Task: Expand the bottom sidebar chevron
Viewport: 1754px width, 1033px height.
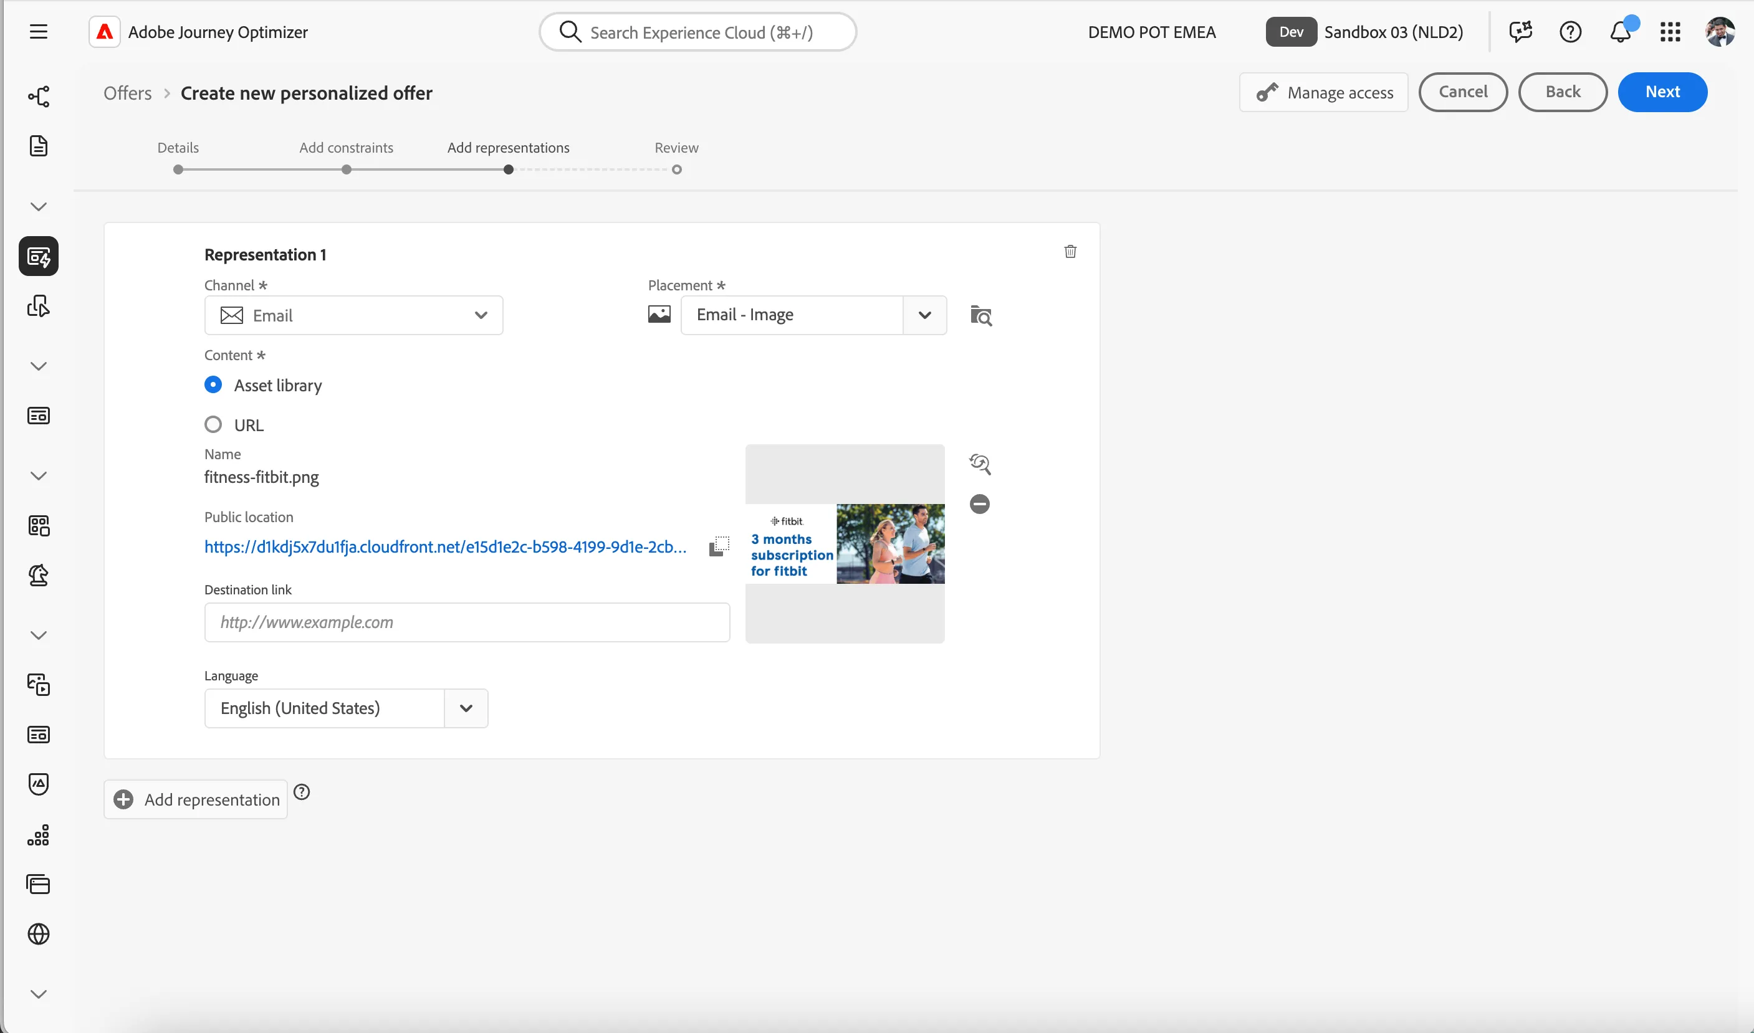Action: click(x=38, y=994)
